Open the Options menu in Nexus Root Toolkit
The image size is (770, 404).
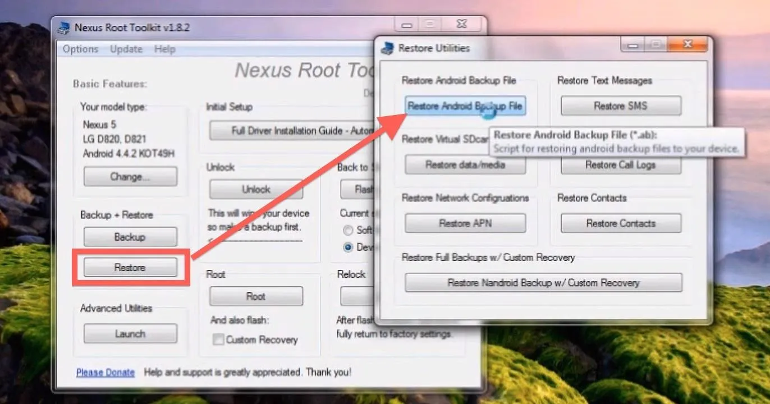(80, 49)
